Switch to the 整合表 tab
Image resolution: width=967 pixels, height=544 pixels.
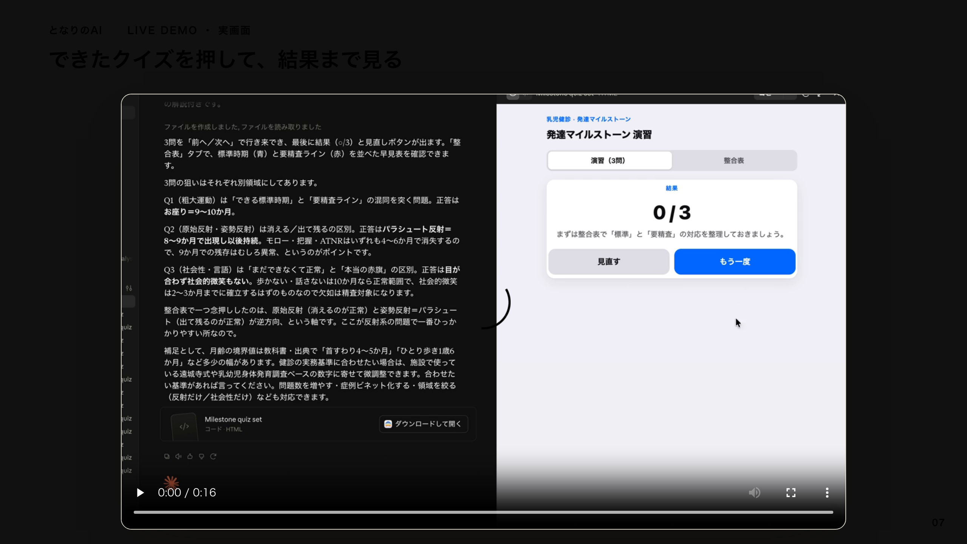734,161
